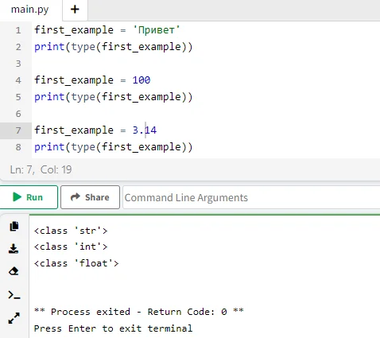Click the value 100 on line 4

(x=142, y=80)
